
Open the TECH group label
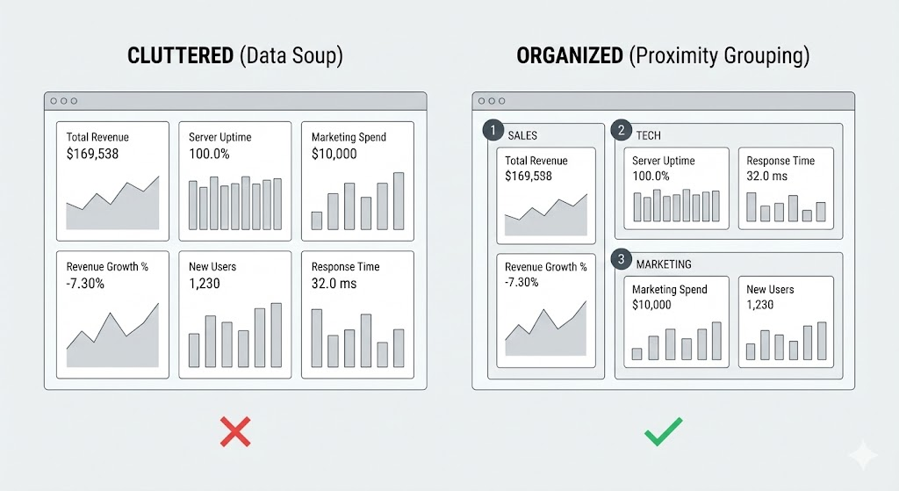(649, 136)
